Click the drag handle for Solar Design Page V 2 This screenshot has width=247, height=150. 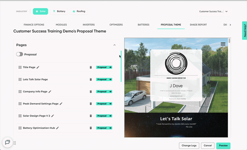click(20, 116)
